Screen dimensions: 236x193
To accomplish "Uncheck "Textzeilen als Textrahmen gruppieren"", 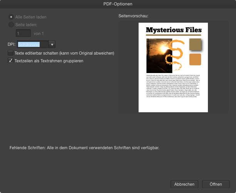I will click(11, 60).
